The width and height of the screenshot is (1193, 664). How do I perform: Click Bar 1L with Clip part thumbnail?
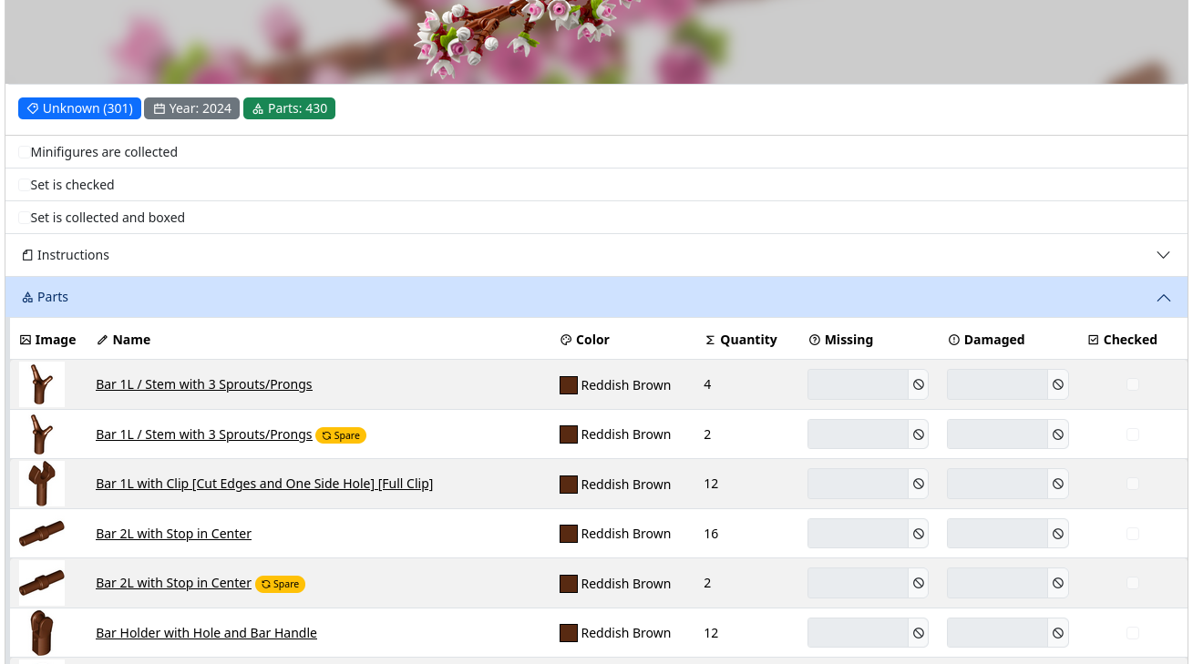tap(42, 484)
